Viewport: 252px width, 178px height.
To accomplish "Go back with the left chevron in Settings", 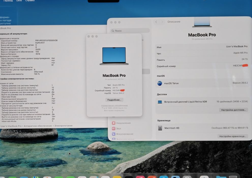I will (x=156, y=22).
